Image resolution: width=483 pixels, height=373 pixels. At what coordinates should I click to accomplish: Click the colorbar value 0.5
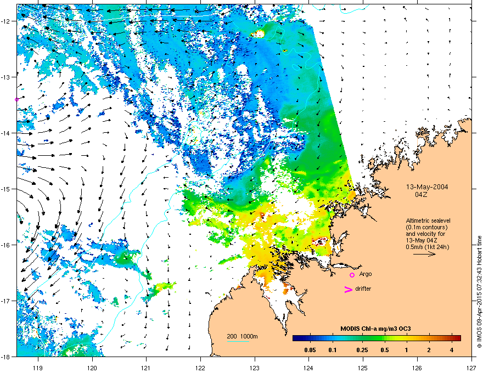click(x=384, y=350)
